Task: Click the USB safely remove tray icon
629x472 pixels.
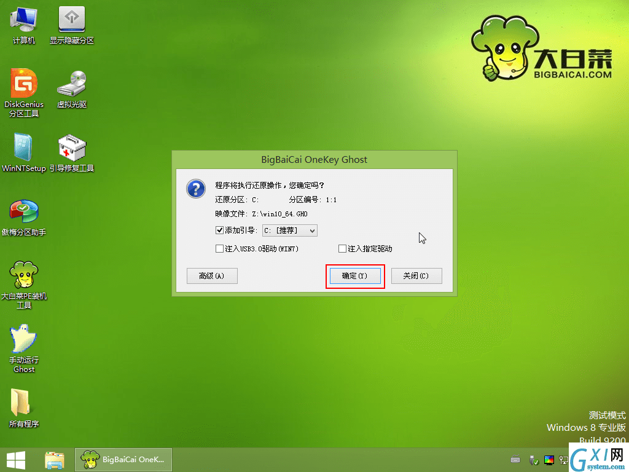Action: point(534,460)
